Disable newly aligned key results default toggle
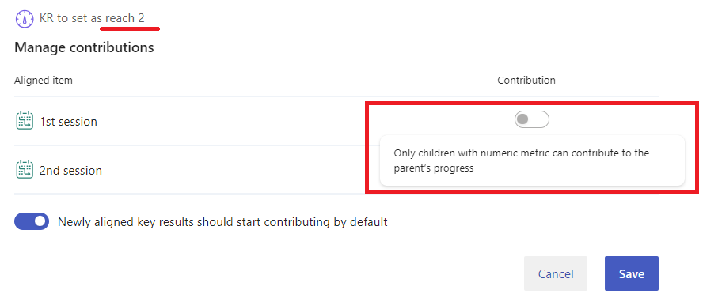Image resolution: width=703 pixels, height=294 pixels. 32,221
